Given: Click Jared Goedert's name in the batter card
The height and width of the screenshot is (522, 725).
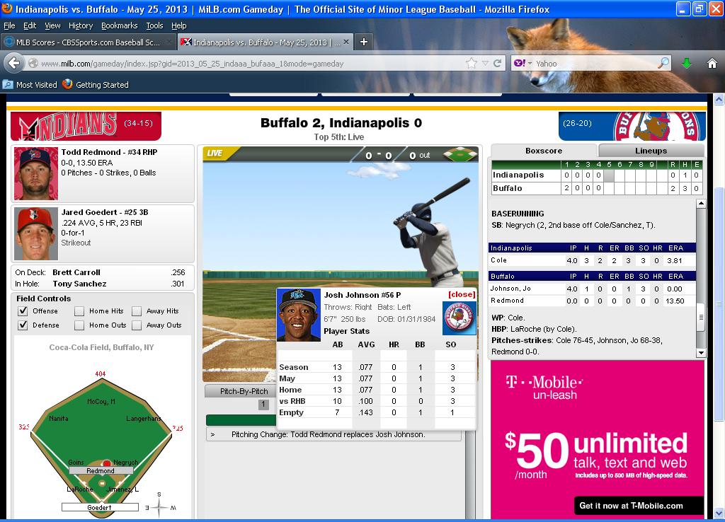Looking at the screenshot, I should tap(89, 212).
